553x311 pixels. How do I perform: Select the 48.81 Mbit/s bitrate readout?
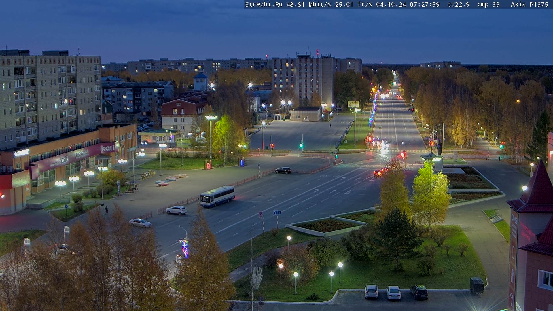click(x=308, y=4)
